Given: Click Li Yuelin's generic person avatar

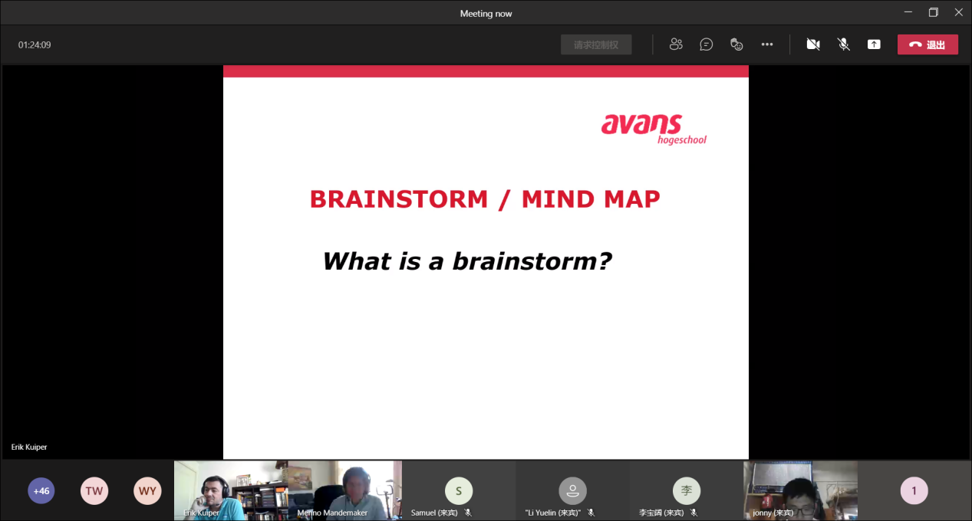Looking at the screenshot, I should pyautogui.click(x=572, y=490).
